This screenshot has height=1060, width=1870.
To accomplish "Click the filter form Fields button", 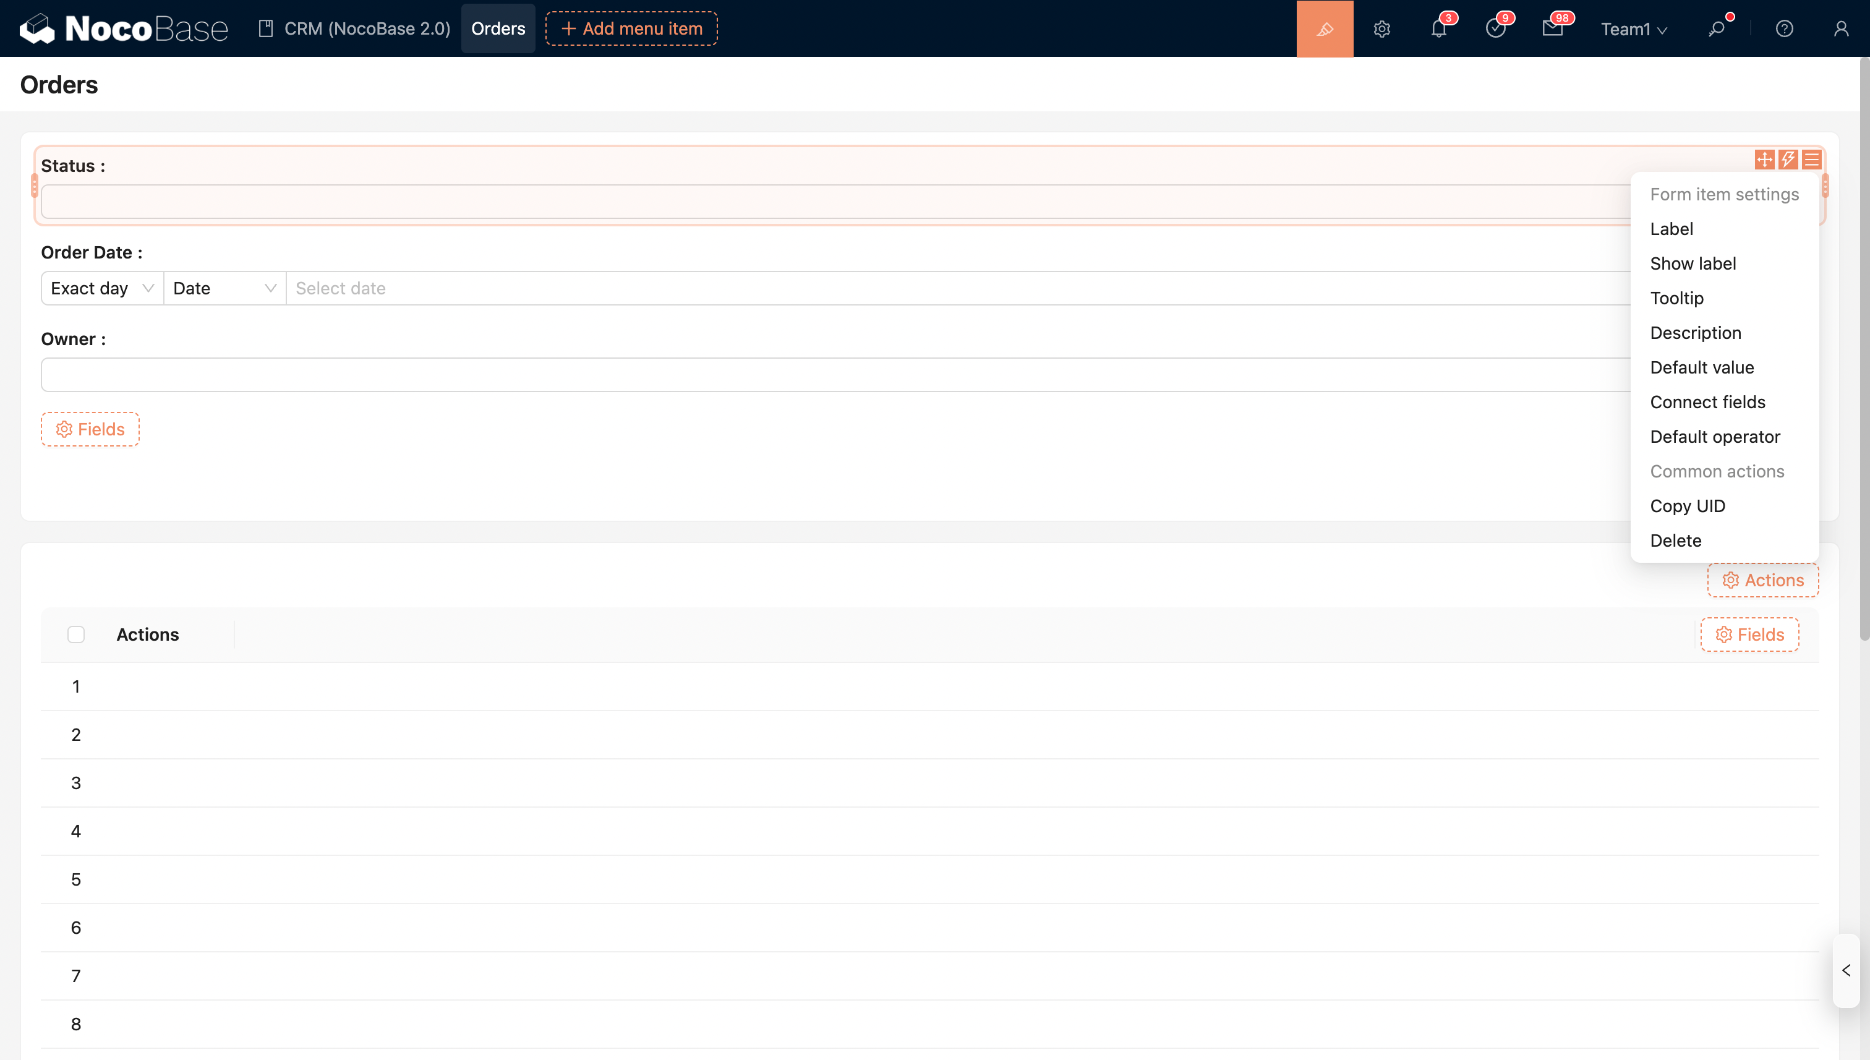I will tap(90, 429).
